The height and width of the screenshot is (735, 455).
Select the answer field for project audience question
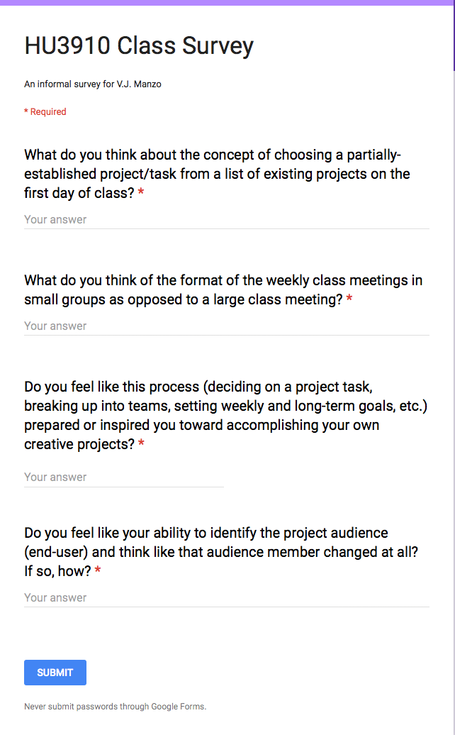click(227, 597)
